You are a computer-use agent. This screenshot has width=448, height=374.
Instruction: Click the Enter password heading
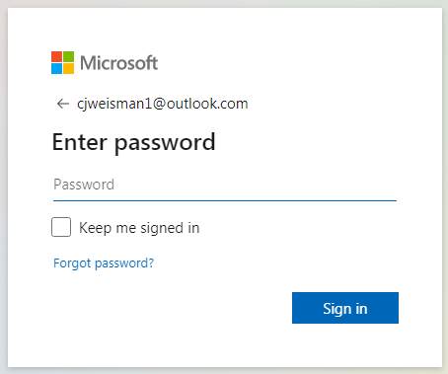point(134,142)
